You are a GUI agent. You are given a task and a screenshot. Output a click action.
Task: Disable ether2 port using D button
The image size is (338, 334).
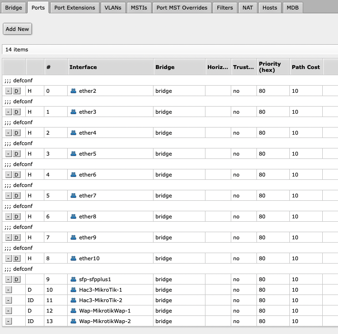(x=16, y=91)
